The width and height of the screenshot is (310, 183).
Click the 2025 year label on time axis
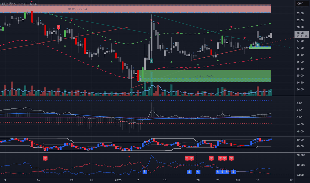coord(118,180)
